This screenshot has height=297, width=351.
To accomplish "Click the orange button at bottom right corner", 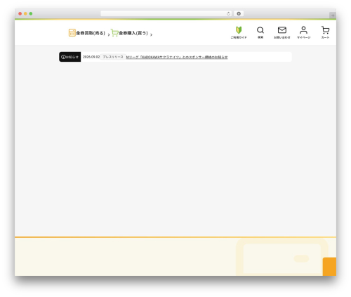I will pos(329,267).
